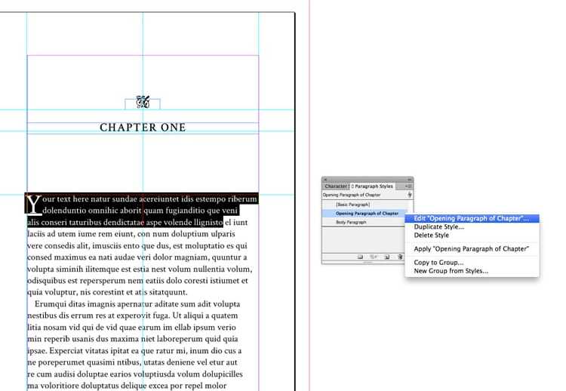Click the clear overrides icon
566x391 pixels.
[x=374, y=257]
